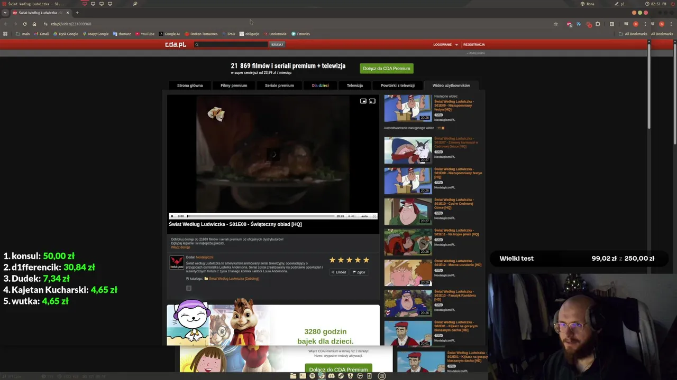Click the picture-in-picture icon on the video
677x380 pixels.
click(x=363, y=101)
